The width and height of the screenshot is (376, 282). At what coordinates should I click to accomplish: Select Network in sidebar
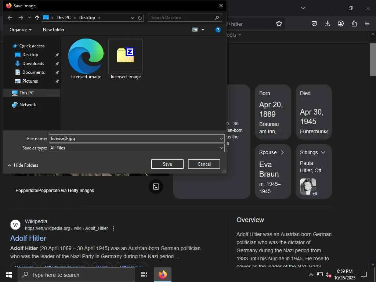(28, 105)
